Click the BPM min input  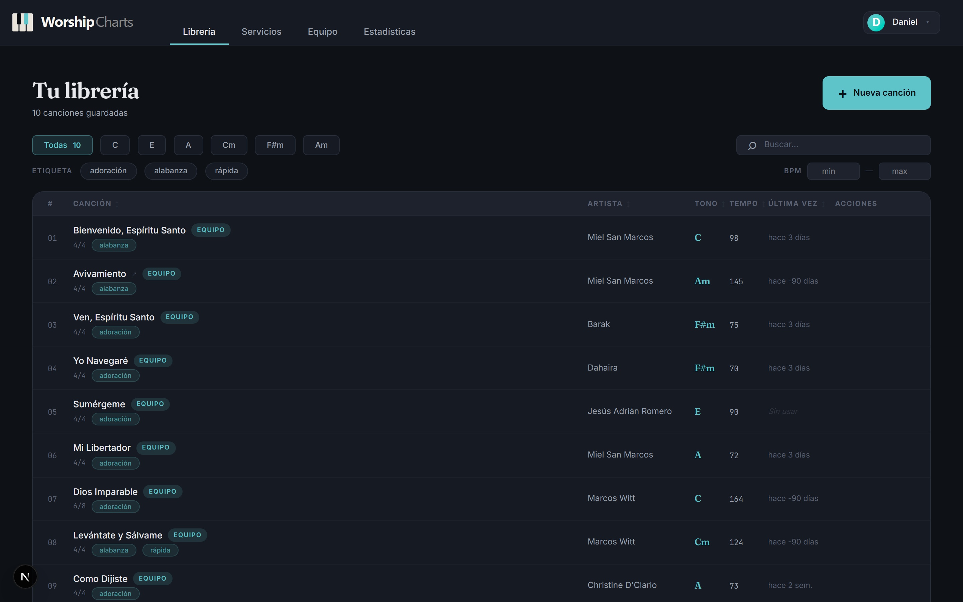833,171
